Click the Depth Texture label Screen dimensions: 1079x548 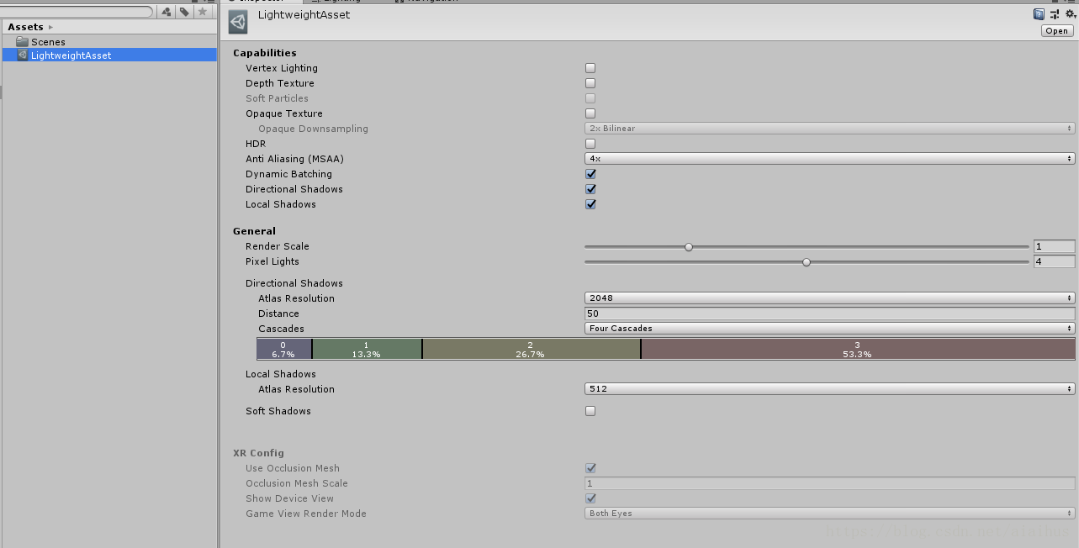(x=280, y=83)
